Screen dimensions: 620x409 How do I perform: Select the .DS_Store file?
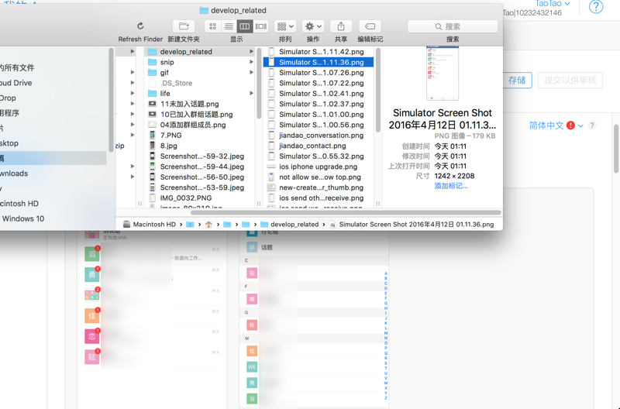[x=201, y=83]
